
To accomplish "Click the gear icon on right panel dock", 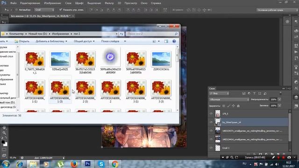I will pyautogui.click(x=287, y=21).
